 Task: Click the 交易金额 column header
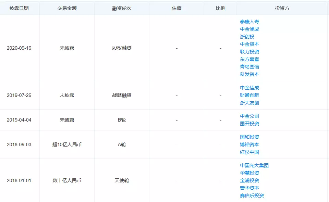67,8
